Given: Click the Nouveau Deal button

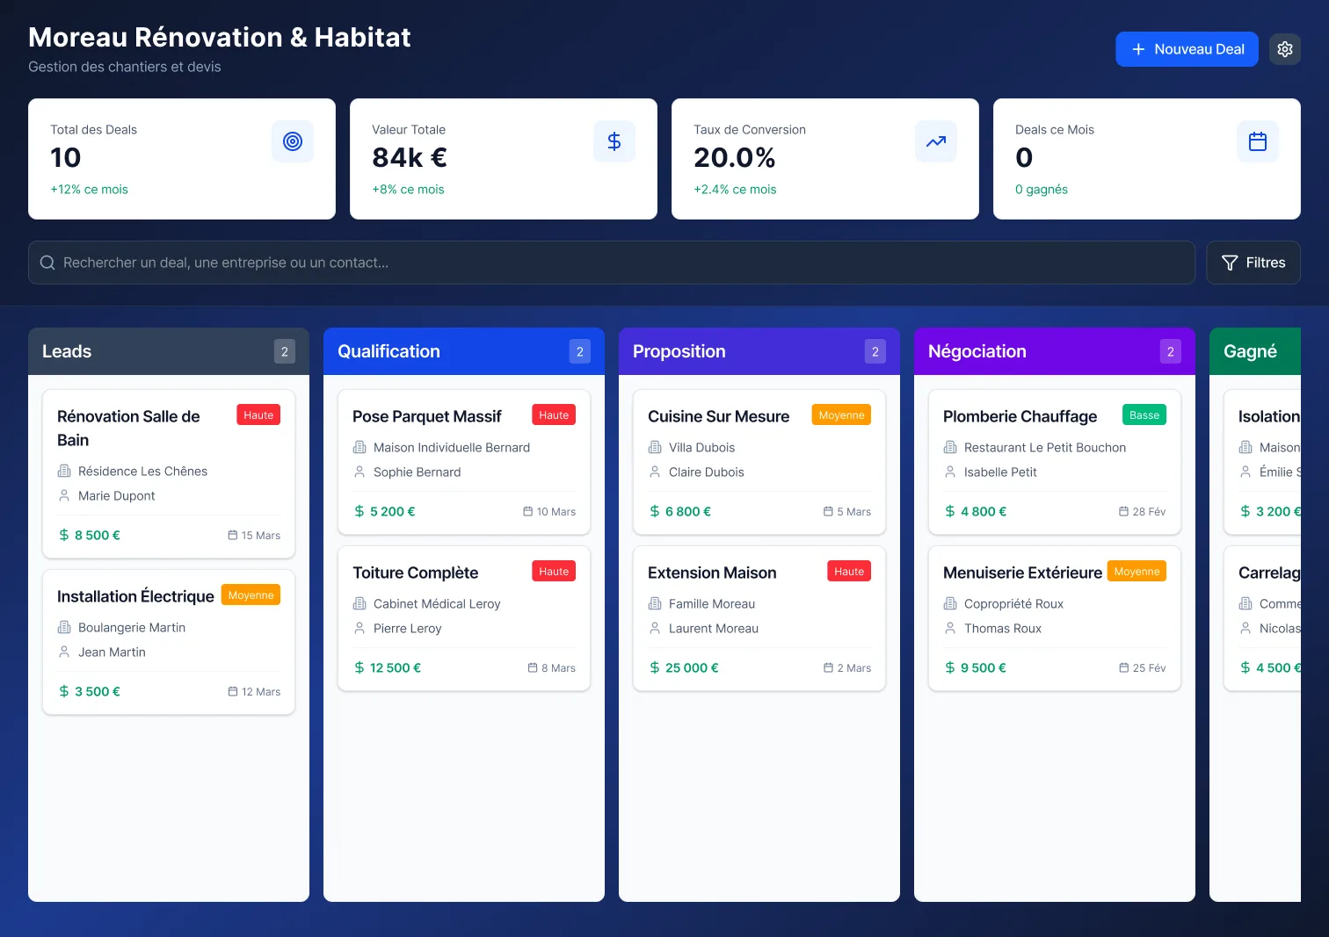Looking at the screenshot, I should point(1187,49).
